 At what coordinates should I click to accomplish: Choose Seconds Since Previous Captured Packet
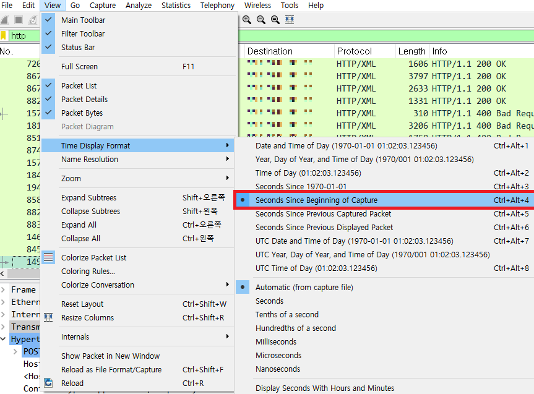pos(384,213)
